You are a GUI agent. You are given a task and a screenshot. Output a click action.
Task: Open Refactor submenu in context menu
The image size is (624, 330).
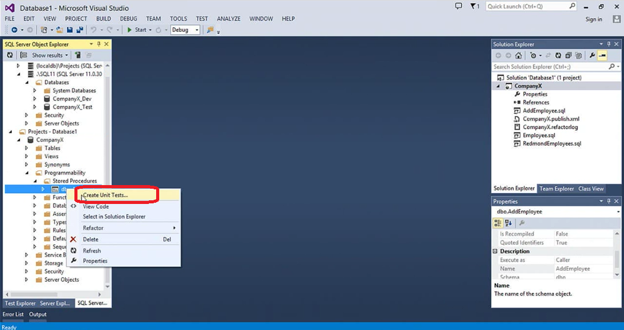coord(124,228)
